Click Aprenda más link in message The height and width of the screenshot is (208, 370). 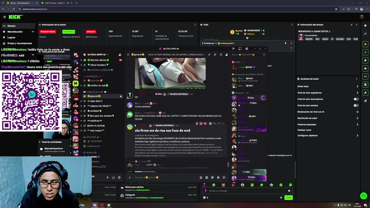(x=212, y=153)
